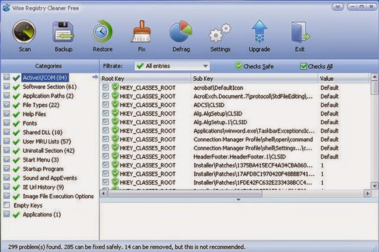Click green shield icon on acrobat\DefaultIcon row

[116, 87]
